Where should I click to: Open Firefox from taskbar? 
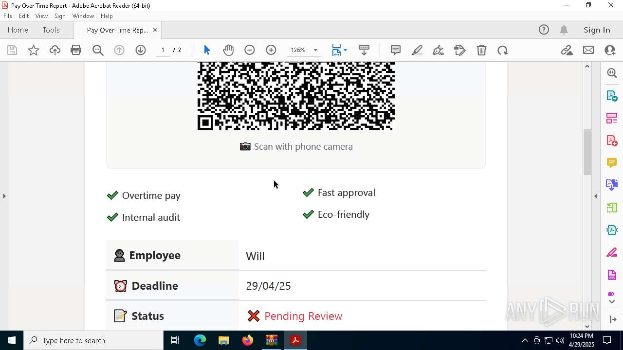(x=247, y=340)
